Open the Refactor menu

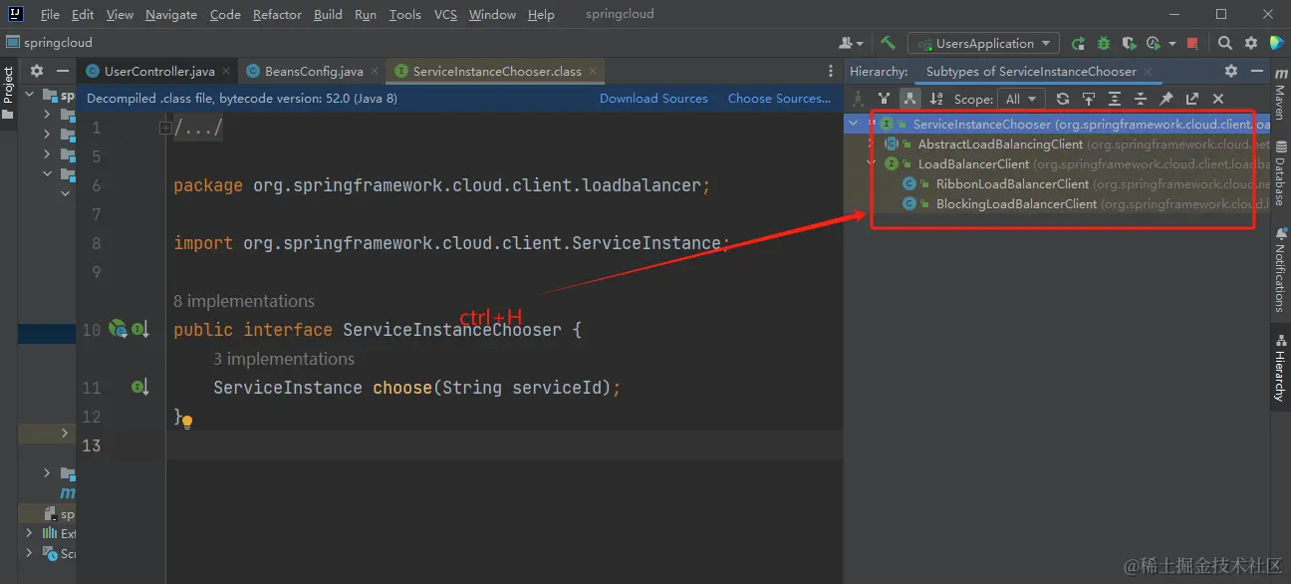pyautogui.click(x=277, y=15)
